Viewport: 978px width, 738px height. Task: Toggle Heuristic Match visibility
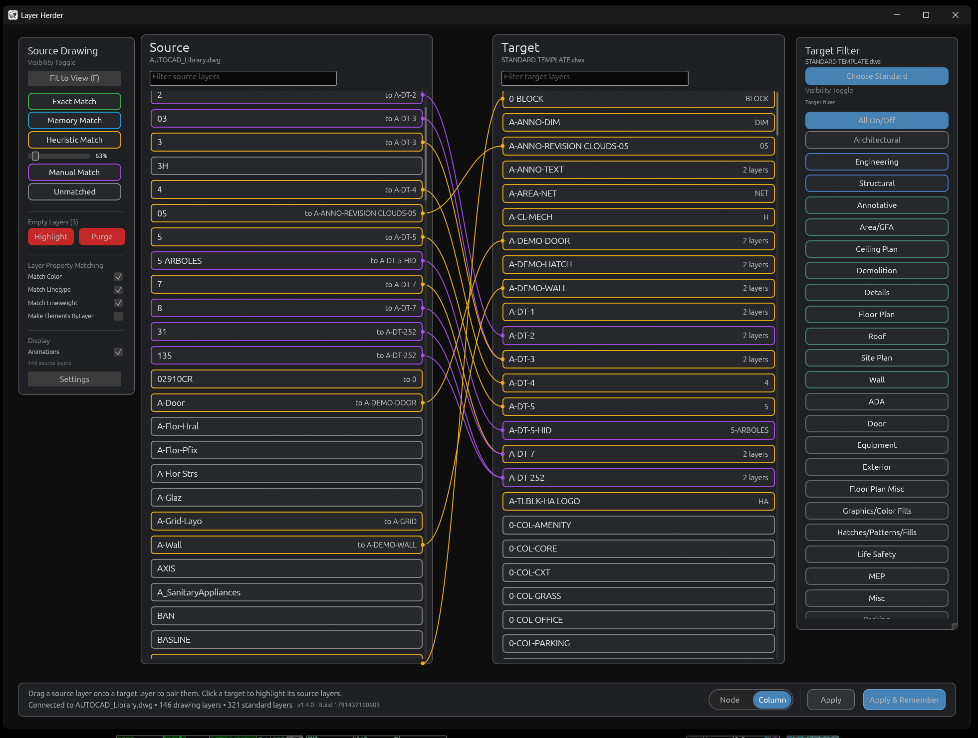pyautogui.click(x=74, y=140)
